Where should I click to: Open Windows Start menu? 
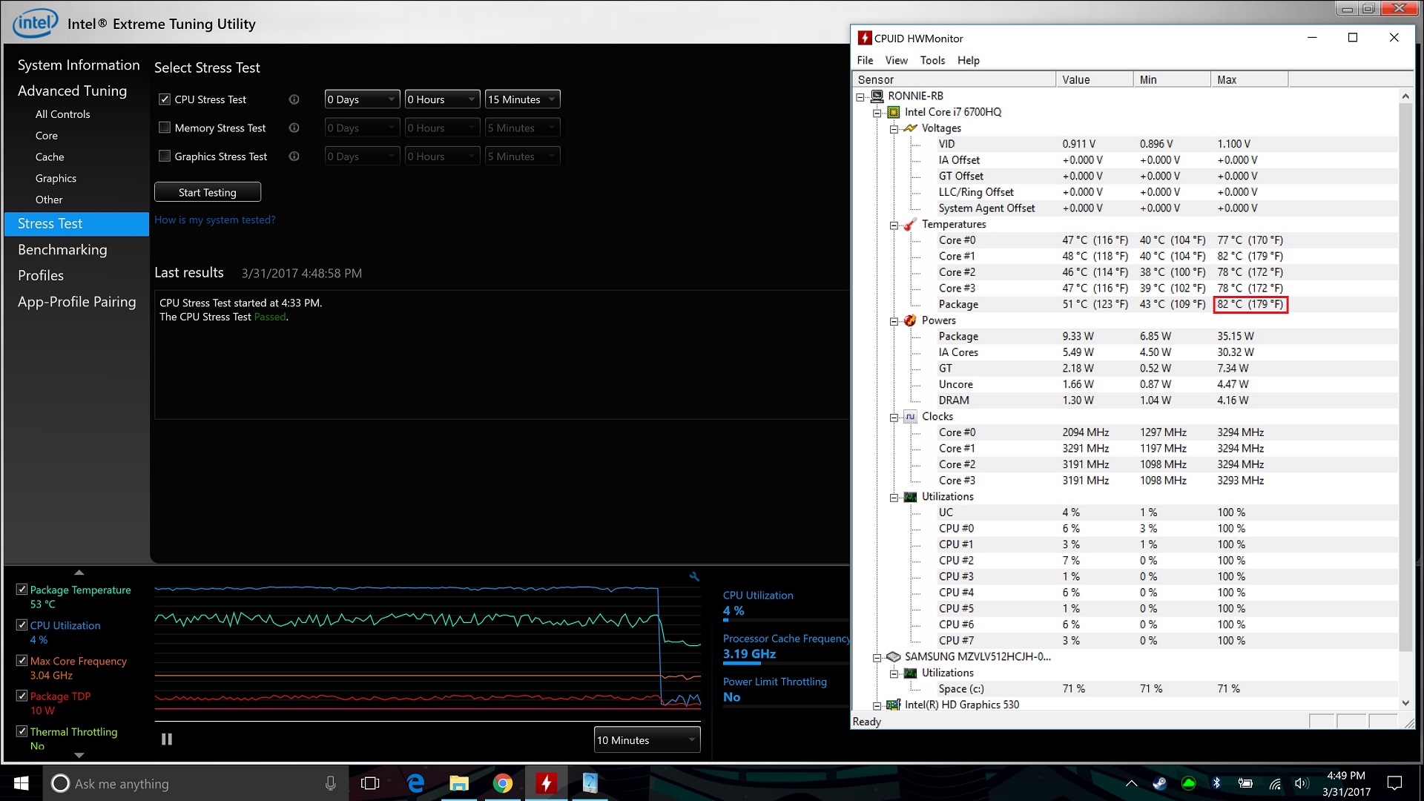pos(21,783)
